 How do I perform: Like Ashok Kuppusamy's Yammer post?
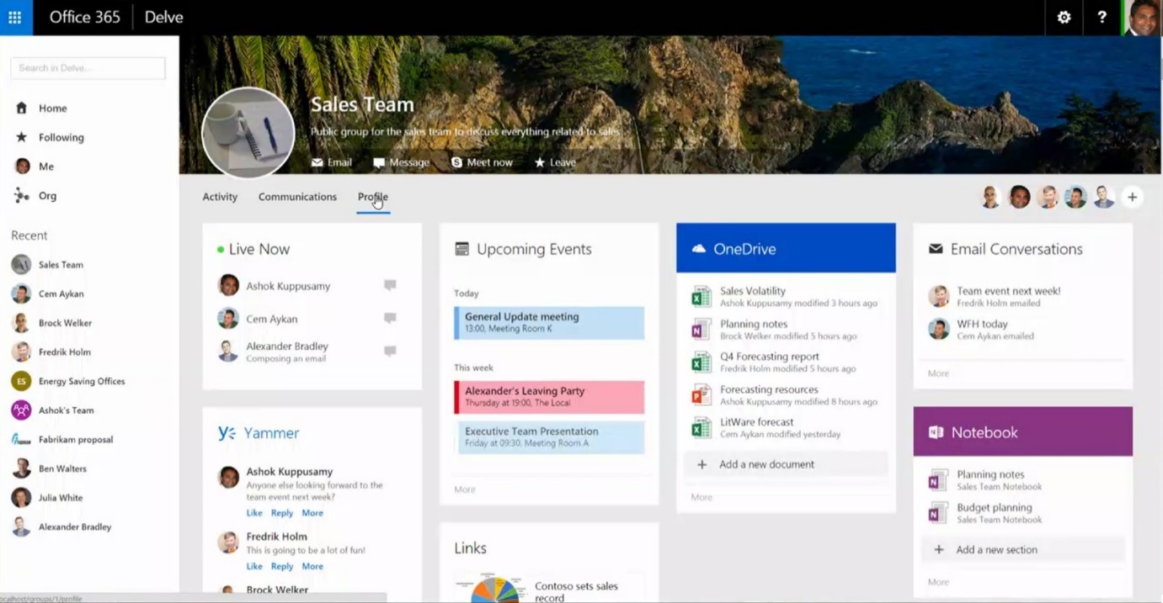point(254,513)
